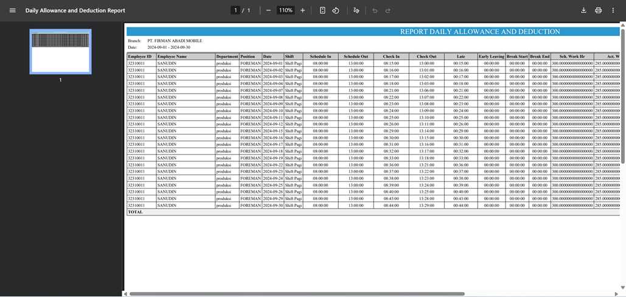This screenshot has height=297, width=626.
Task: Click the undo arrow icon
Action: tap(375, 10)
